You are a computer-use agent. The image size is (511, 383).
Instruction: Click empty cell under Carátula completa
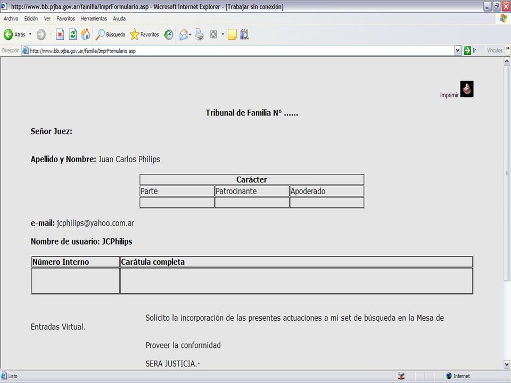coord(296,281)
